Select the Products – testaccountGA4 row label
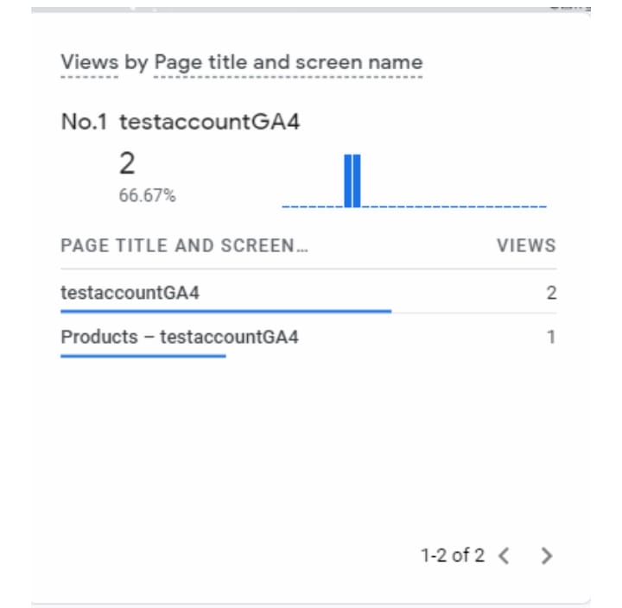The height and width of the screenshot is (608, 622). pos(180,337)
